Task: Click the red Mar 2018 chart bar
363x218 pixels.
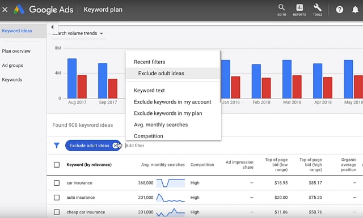Action: point(297,87)
